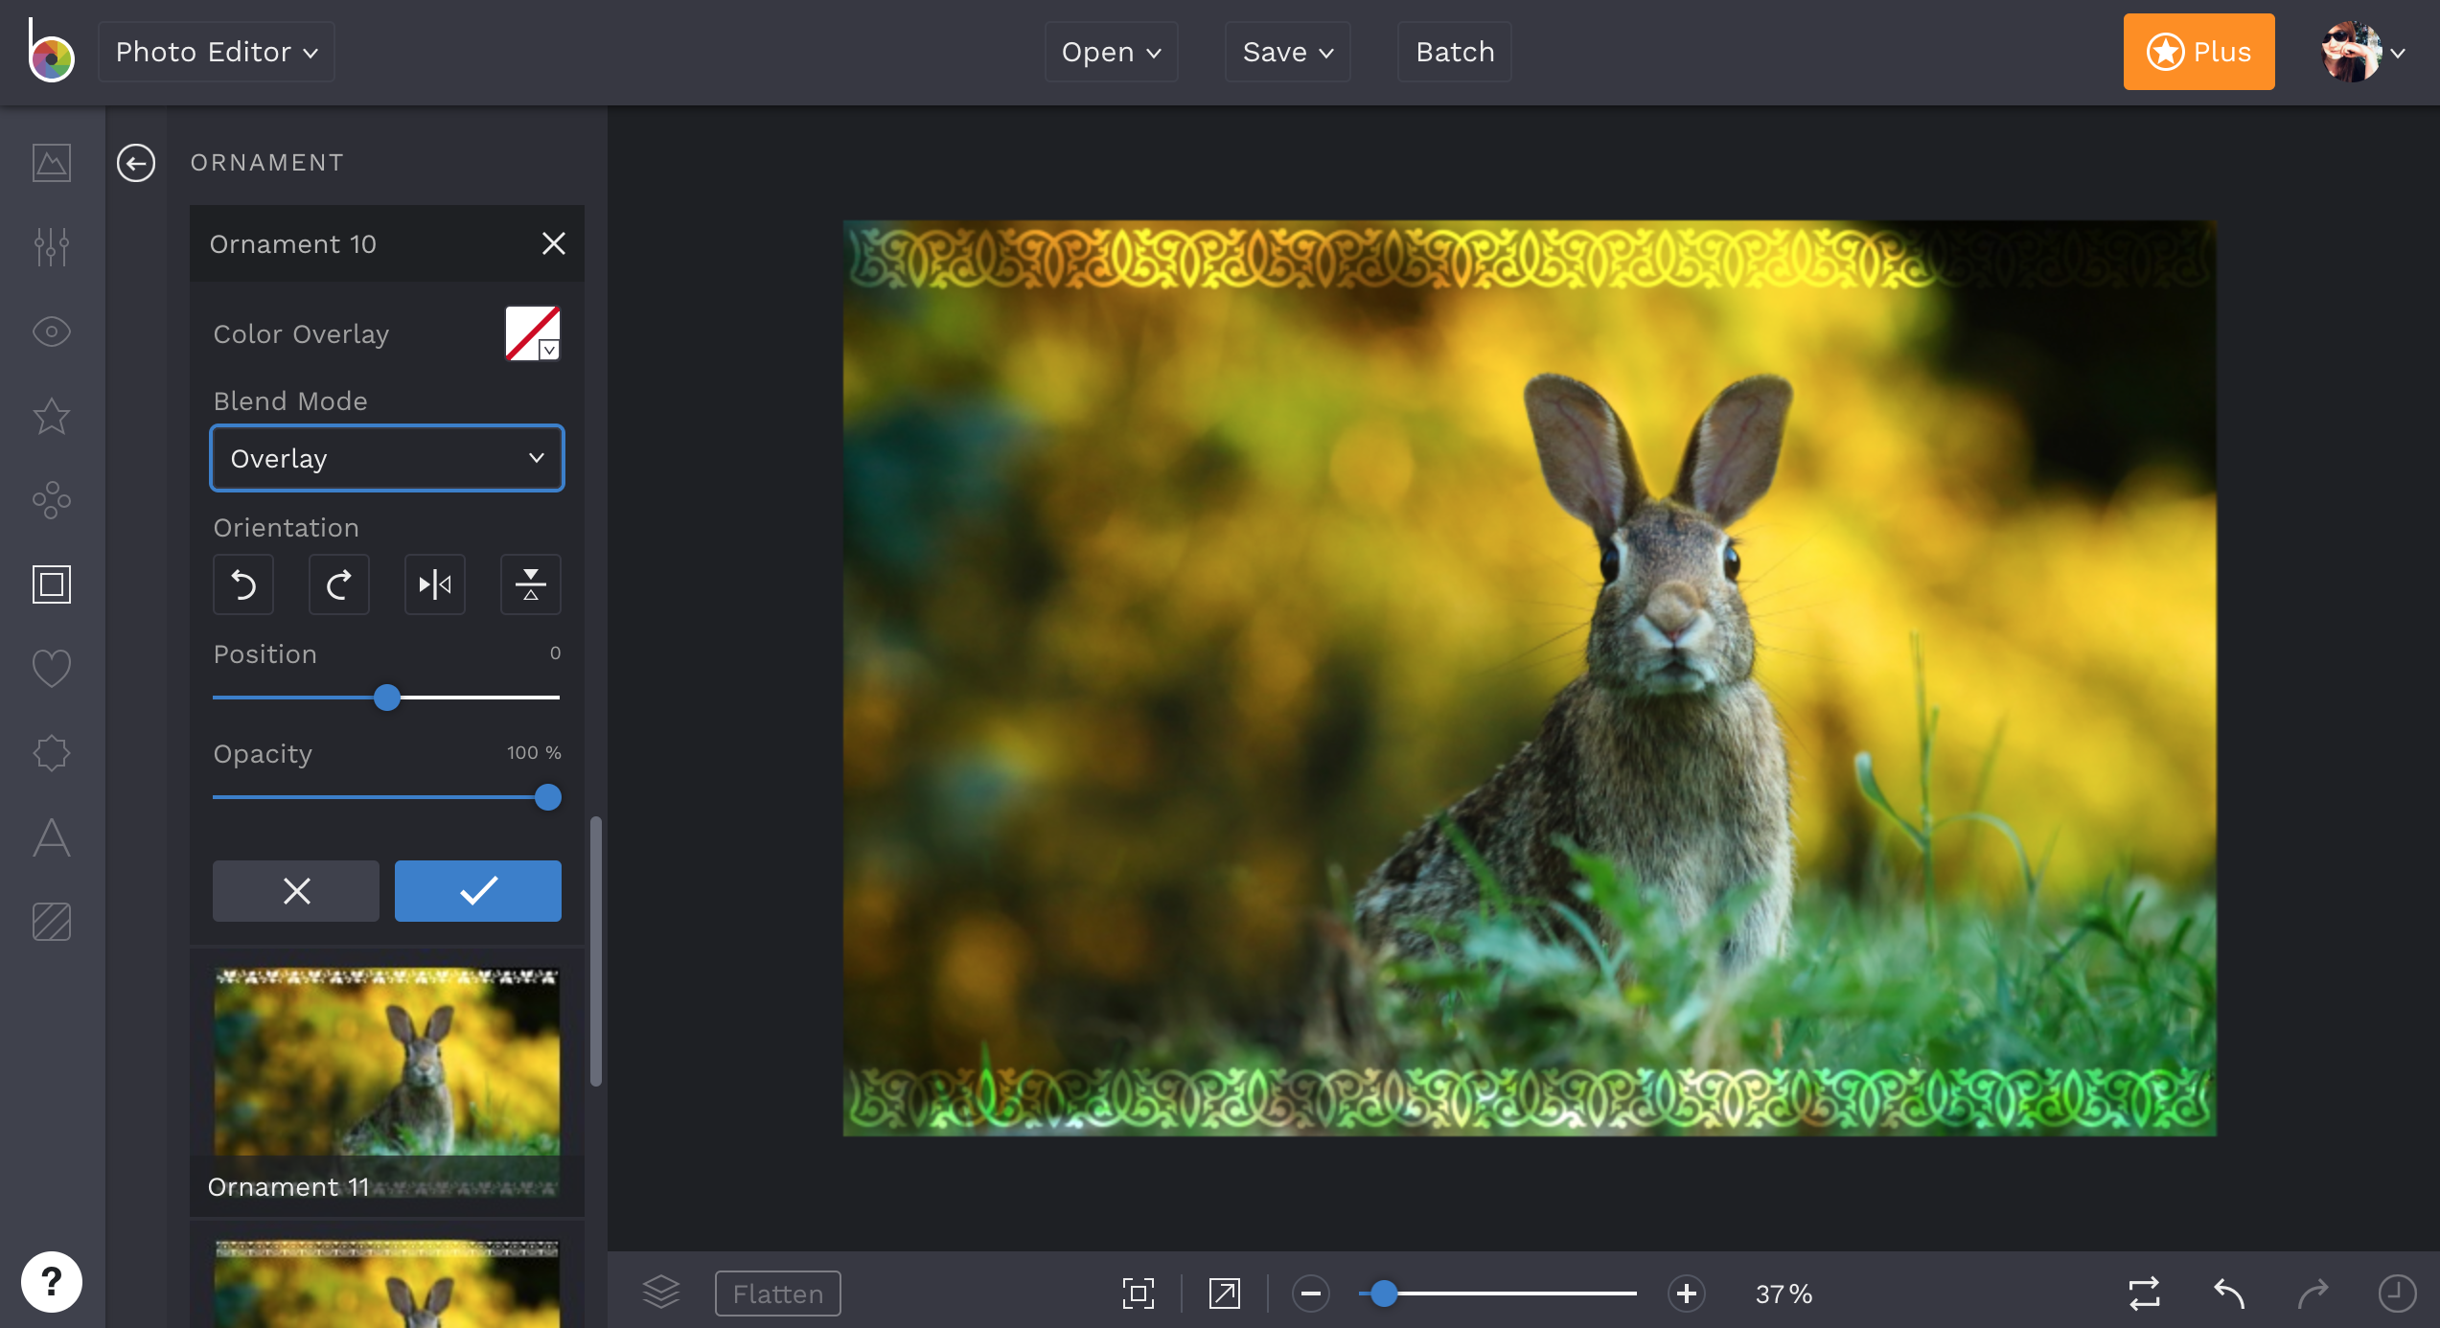Expand the Blend Mode Overlay dropdown
This screenshot has height=1328, width=2440.
[x=387, y=458]
